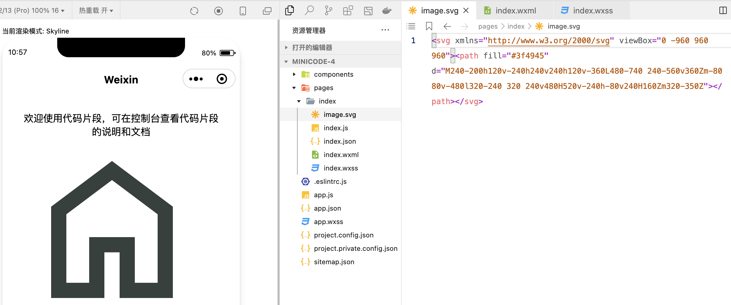Open the detached simulator window icon
Screen dimensions: 731x305
[x=267, y=11]
